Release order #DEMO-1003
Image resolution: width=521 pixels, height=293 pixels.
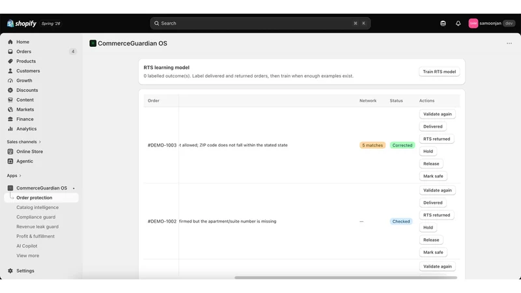point(431,164)
